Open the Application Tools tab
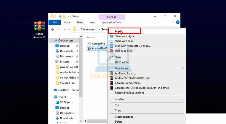 [x=112, y=22]
